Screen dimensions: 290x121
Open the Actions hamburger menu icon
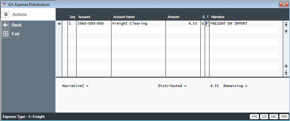coord(6,14)
